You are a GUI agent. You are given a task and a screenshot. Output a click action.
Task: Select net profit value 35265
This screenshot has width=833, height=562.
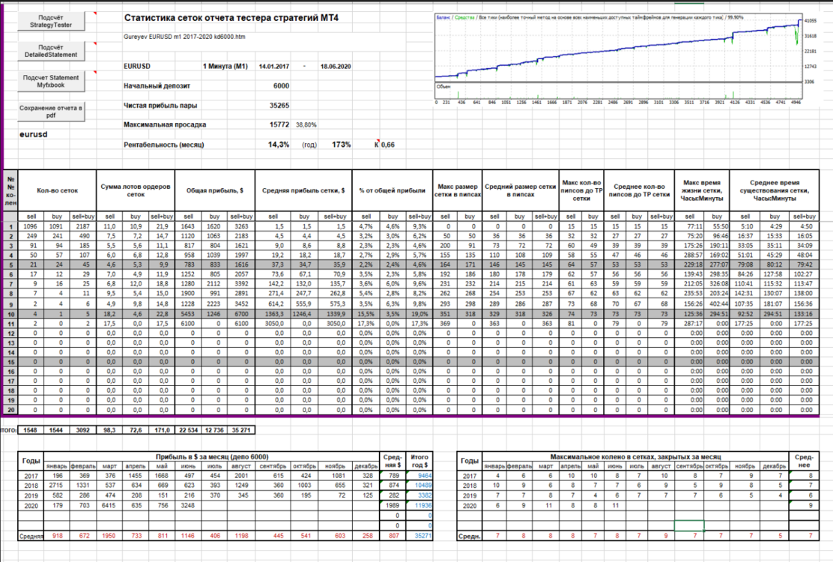(279, 105)
